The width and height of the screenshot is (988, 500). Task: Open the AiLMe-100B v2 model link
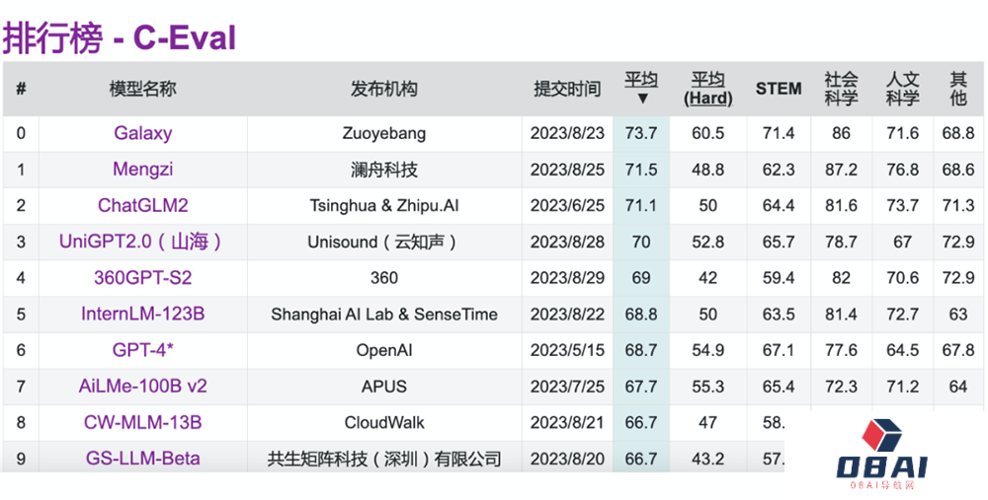(x=143, y=387)
